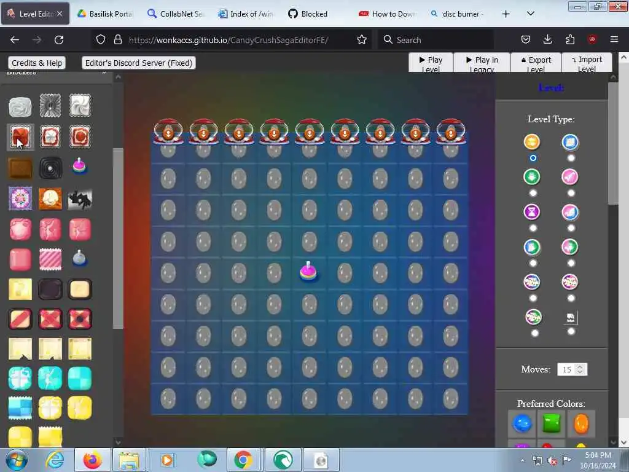Image resolution: width=629 pixels, height=472 pixels.
Task: Click the uBlock Origin toolbar icon
Action: tap(592, 39)
